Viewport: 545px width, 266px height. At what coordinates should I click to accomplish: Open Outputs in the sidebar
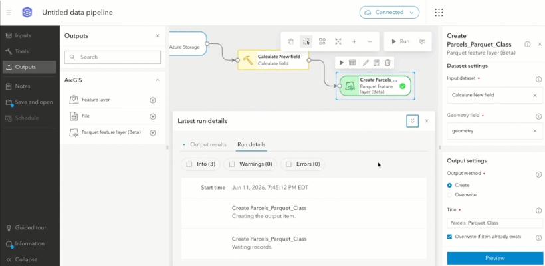[29, 67]
